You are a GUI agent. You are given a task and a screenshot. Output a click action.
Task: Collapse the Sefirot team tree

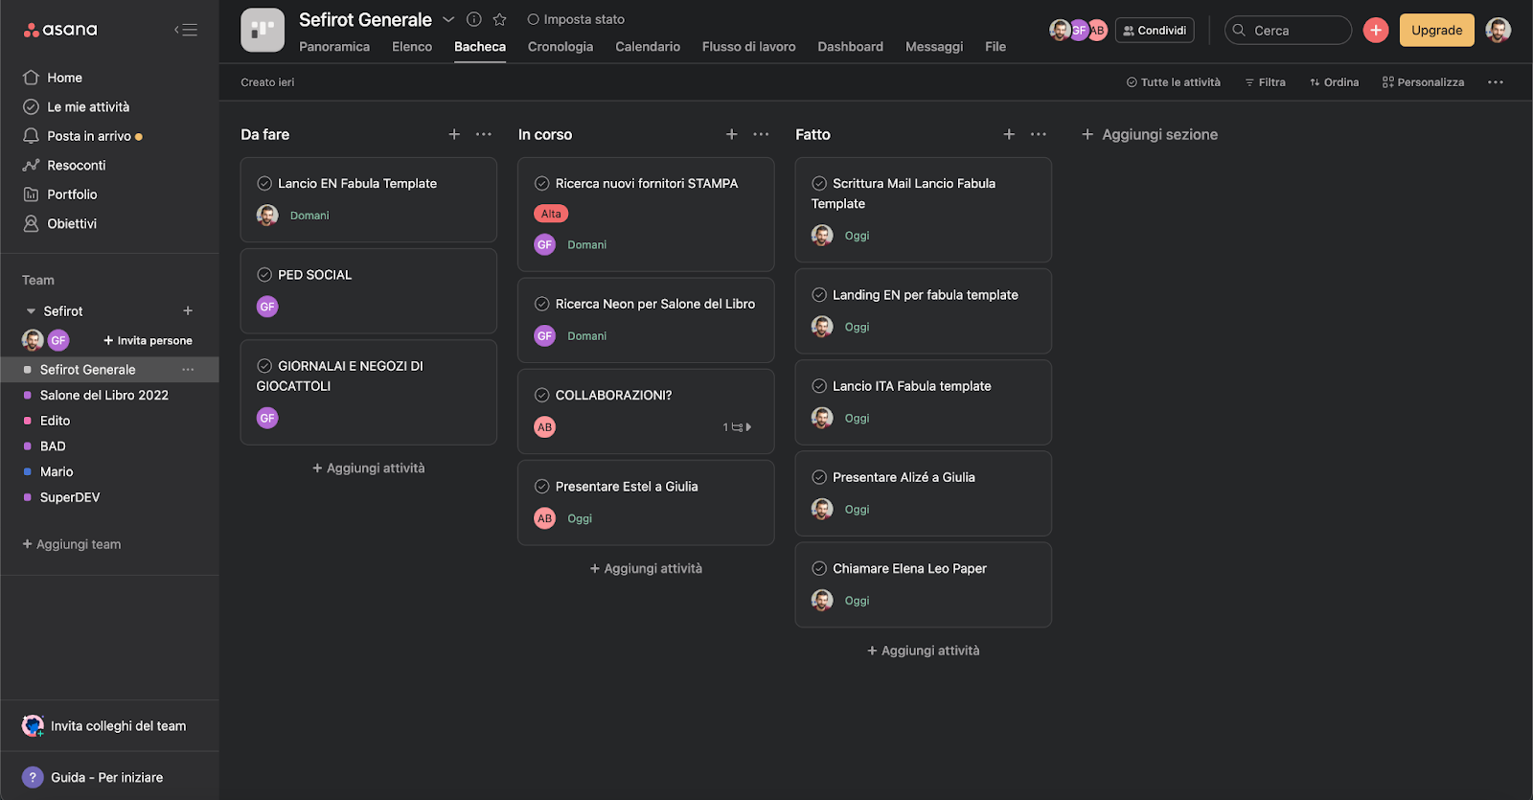(31, 311)
